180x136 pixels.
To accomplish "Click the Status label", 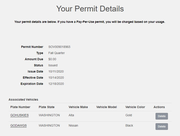I will pos(39,65).
